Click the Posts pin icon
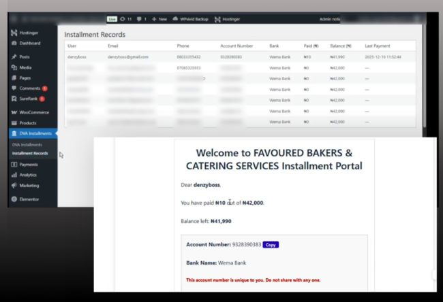Image resolution: width=443 pixels, height=302 pixels. [x=14, y=56]
